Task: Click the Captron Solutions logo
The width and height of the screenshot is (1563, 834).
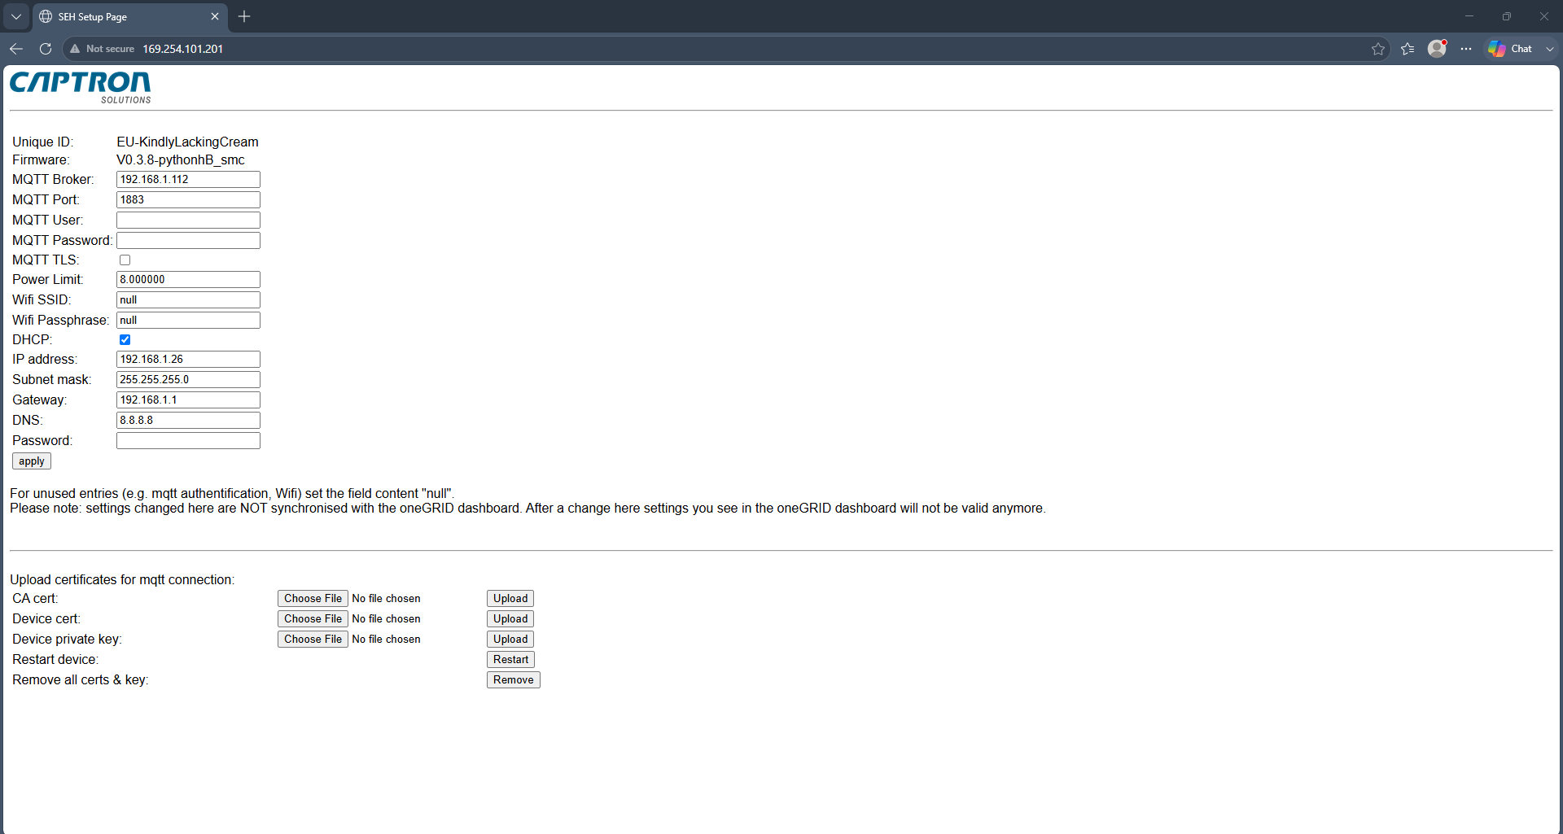Action: [x=81, y=87]
